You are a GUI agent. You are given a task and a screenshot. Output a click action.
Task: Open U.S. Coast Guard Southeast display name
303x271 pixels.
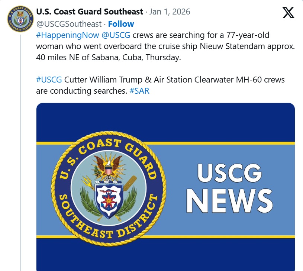tap(90, 12)
